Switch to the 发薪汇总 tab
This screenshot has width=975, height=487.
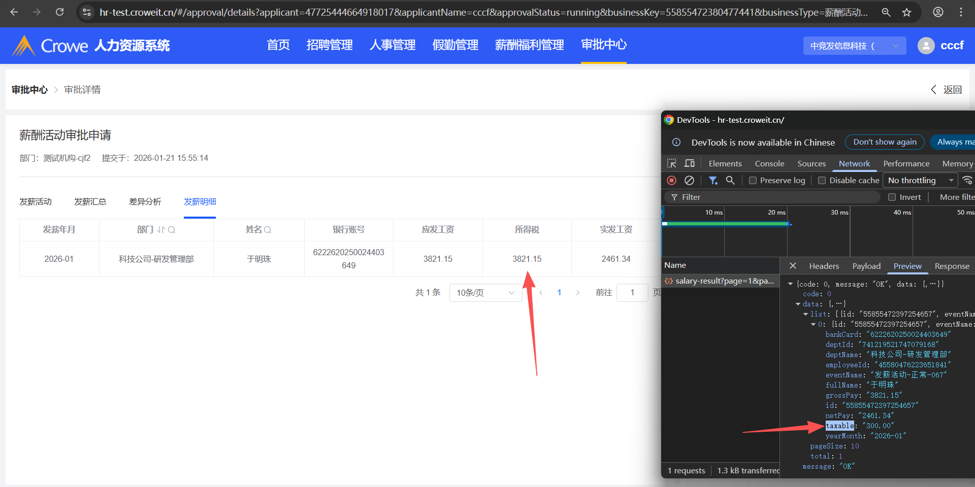[90, 202]
